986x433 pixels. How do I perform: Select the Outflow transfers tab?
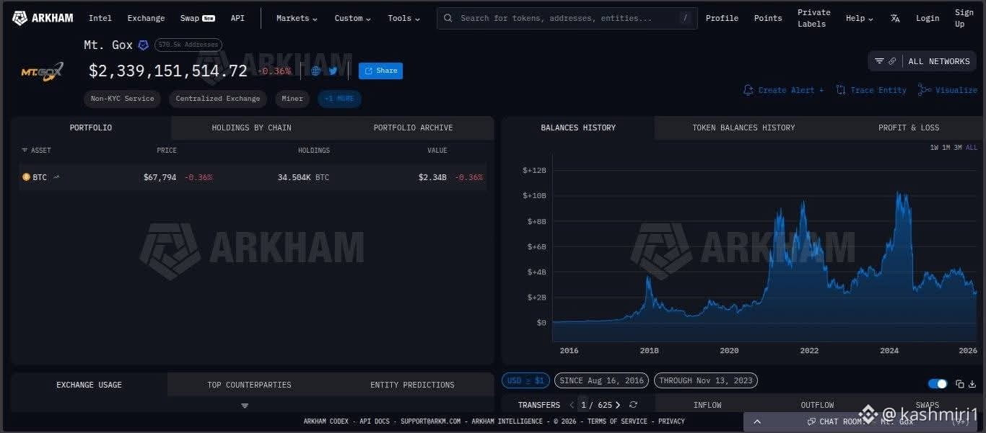coord(817,405)
